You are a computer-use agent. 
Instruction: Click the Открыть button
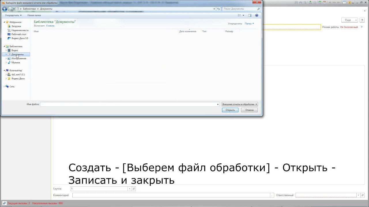coord(230,110)
